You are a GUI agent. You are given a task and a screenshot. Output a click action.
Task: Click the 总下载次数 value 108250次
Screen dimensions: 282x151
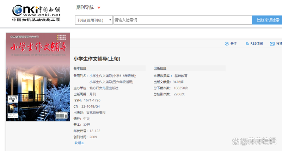[181, 88]
